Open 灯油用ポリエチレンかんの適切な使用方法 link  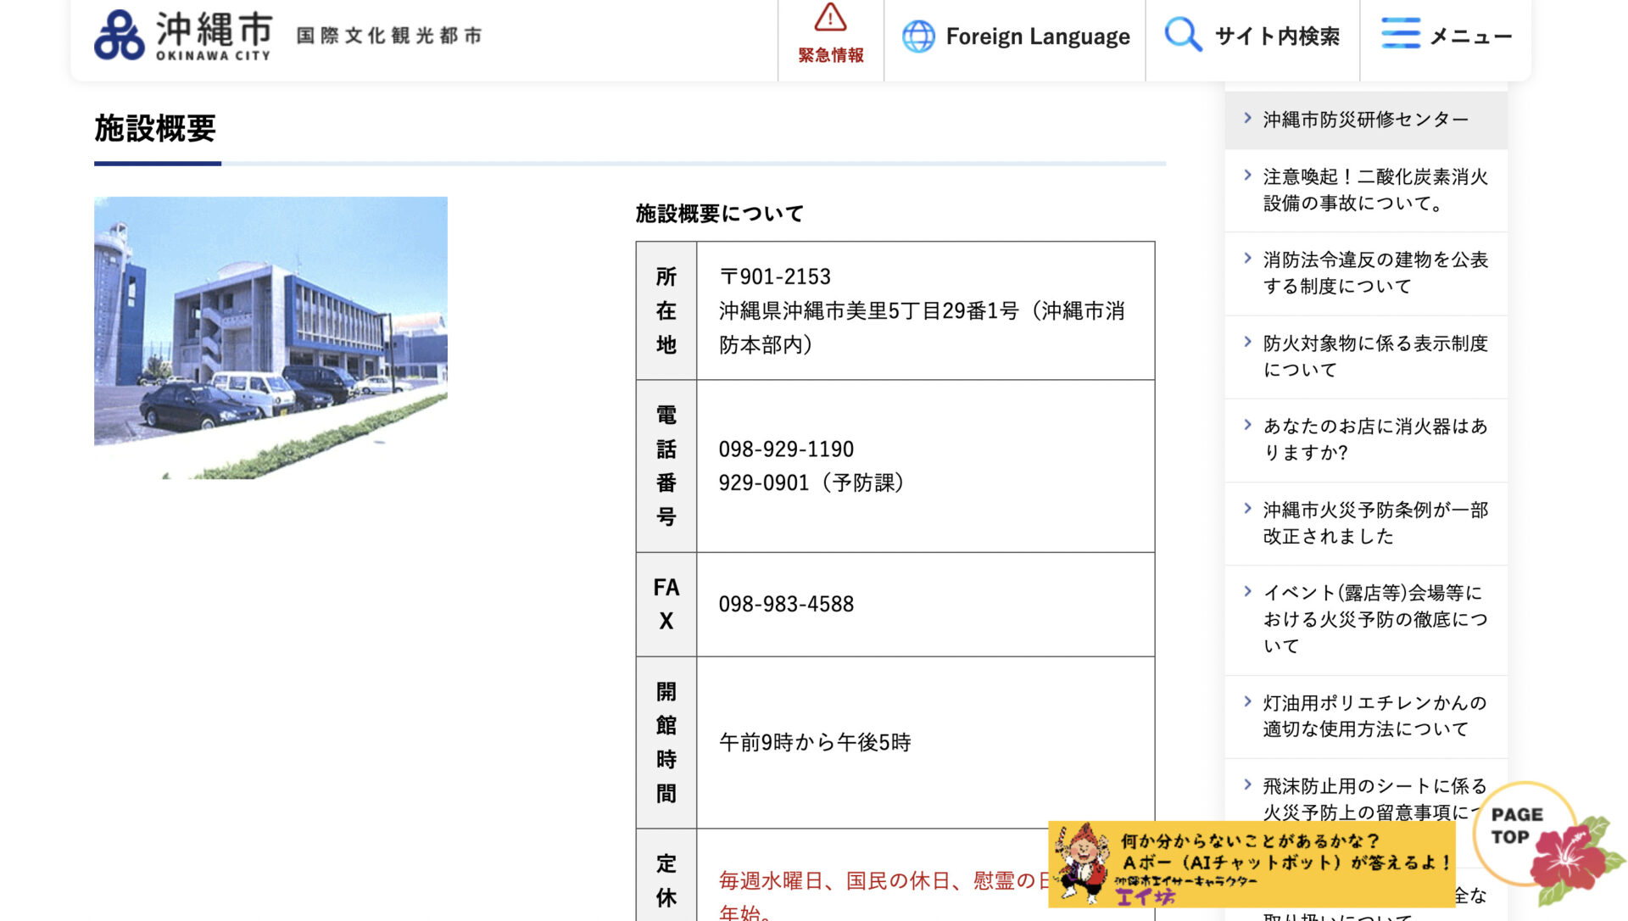1374,716
